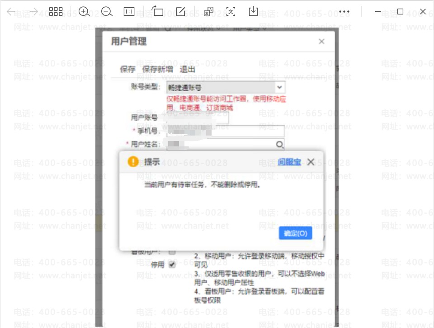Go back with the left arrow

[x=10, y=12]
